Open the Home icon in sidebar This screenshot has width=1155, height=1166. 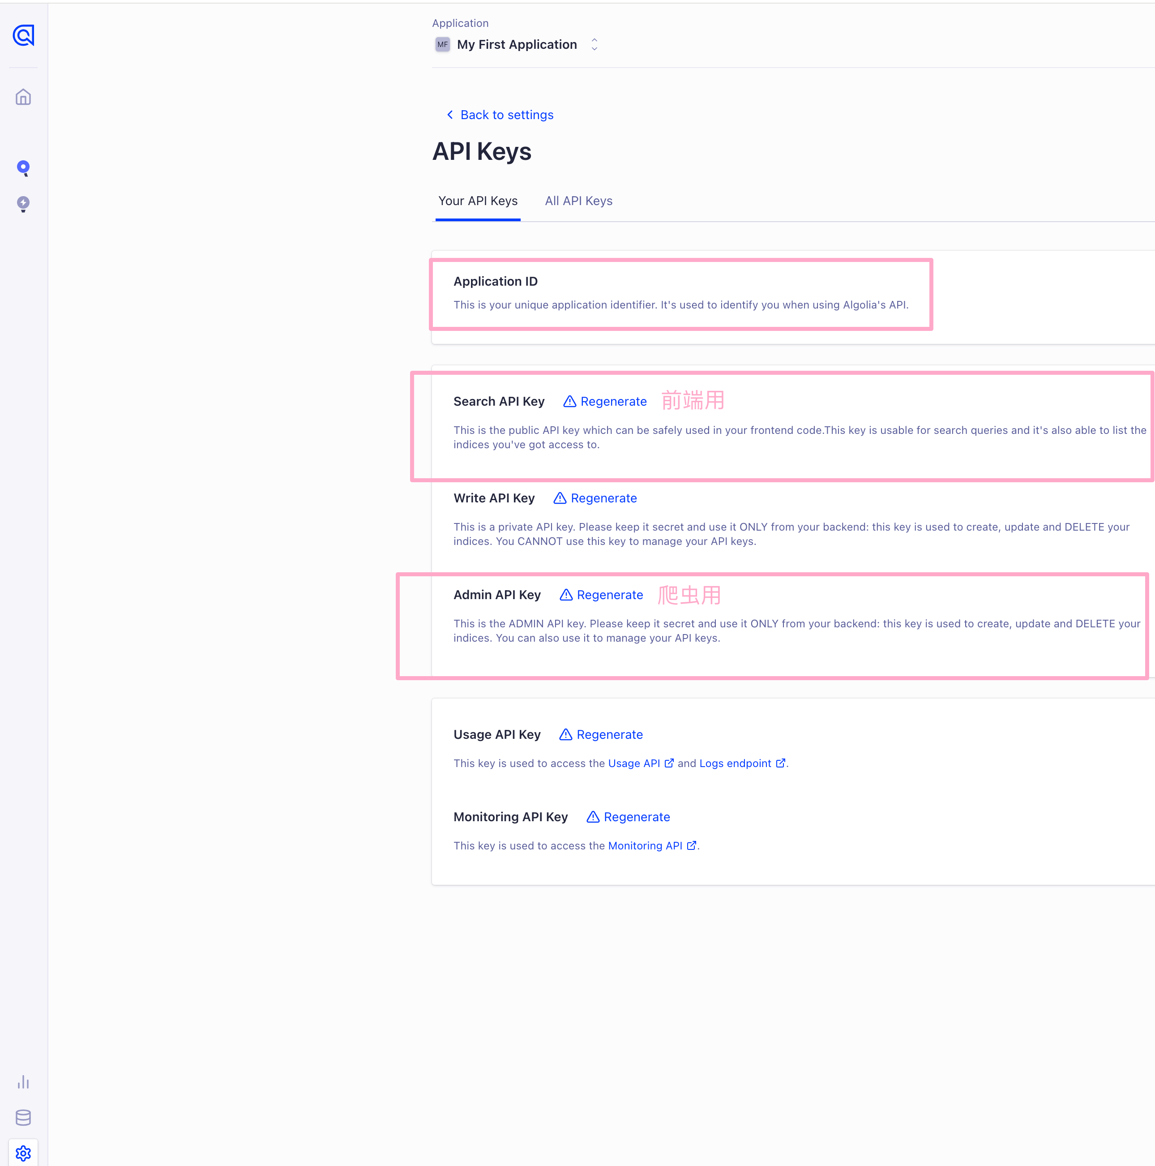(x=23, y=97)
